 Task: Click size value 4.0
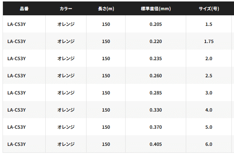pyautogui.click(x=209, y=110)
